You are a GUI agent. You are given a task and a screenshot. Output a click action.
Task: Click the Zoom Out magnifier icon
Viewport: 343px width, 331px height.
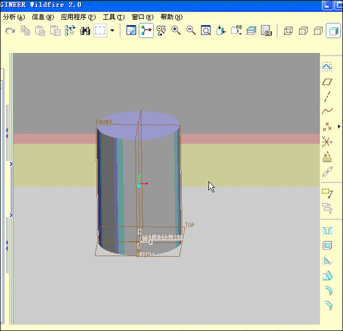(191, 30)
